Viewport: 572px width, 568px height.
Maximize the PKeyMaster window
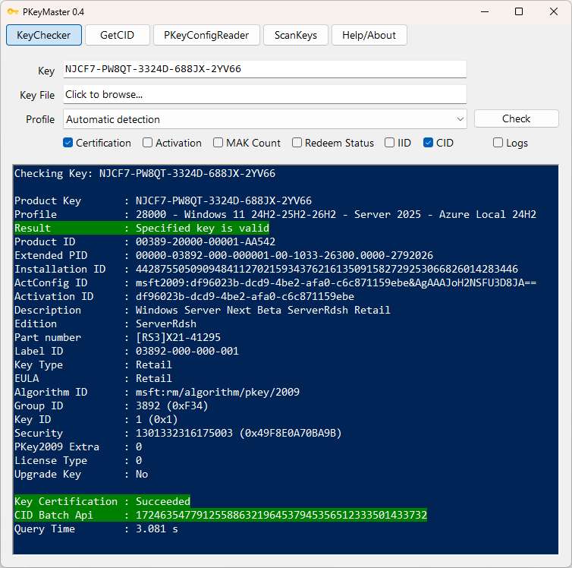[x=519, y=11]
